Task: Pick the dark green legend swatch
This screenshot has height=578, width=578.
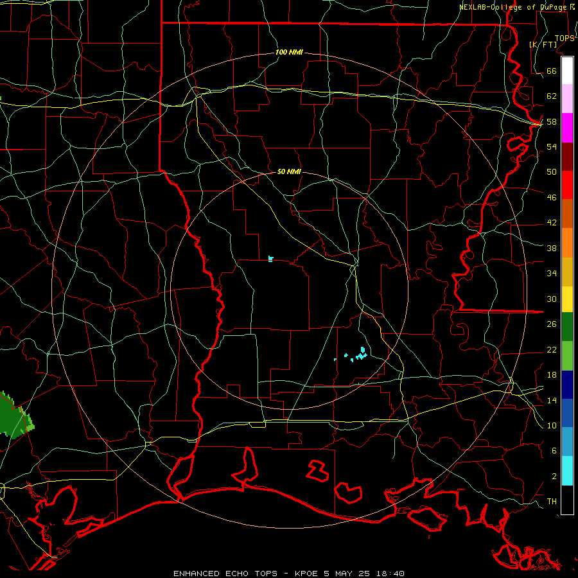Action: tap(567, 327)
